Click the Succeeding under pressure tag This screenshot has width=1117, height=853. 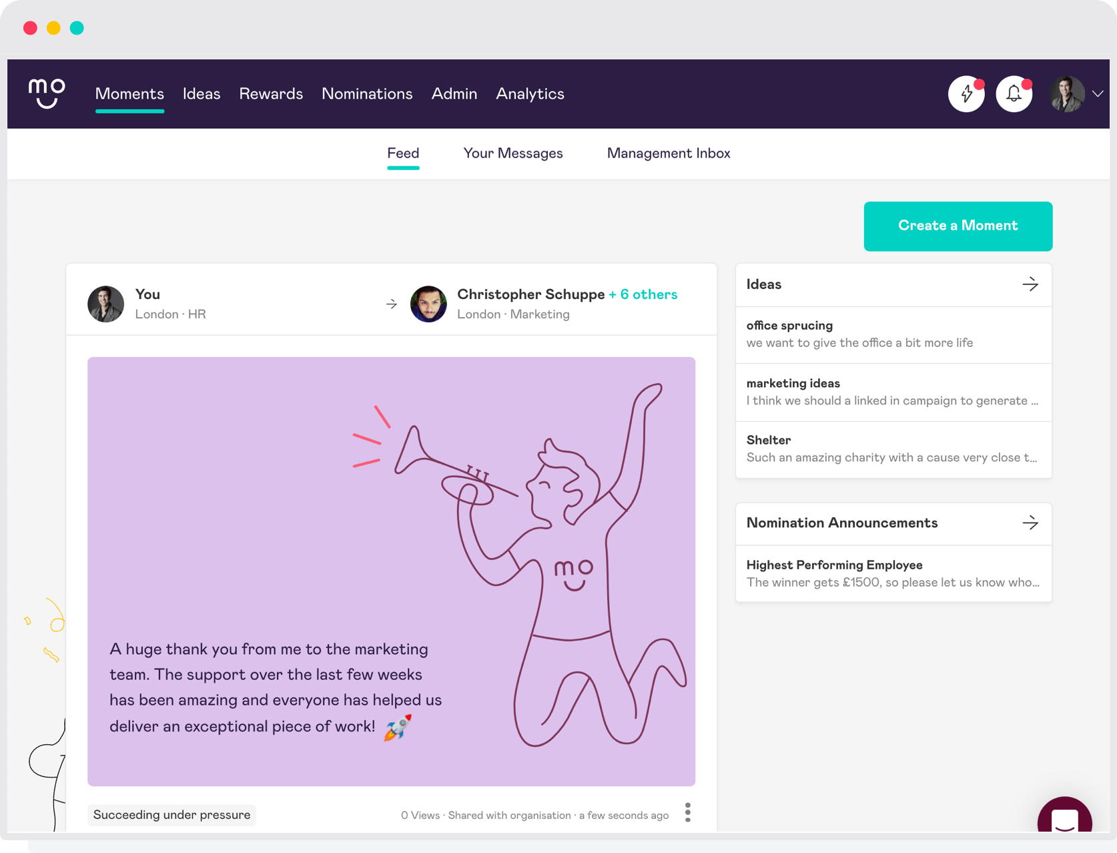tap(171, 815)
